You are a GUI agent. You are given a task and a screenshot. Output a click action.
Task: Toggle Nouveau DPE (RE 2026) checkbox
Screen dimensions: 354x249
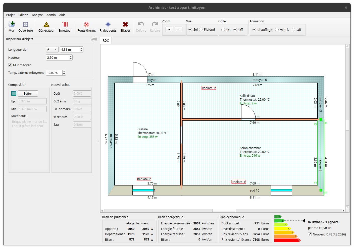click(x=310, y=234)
